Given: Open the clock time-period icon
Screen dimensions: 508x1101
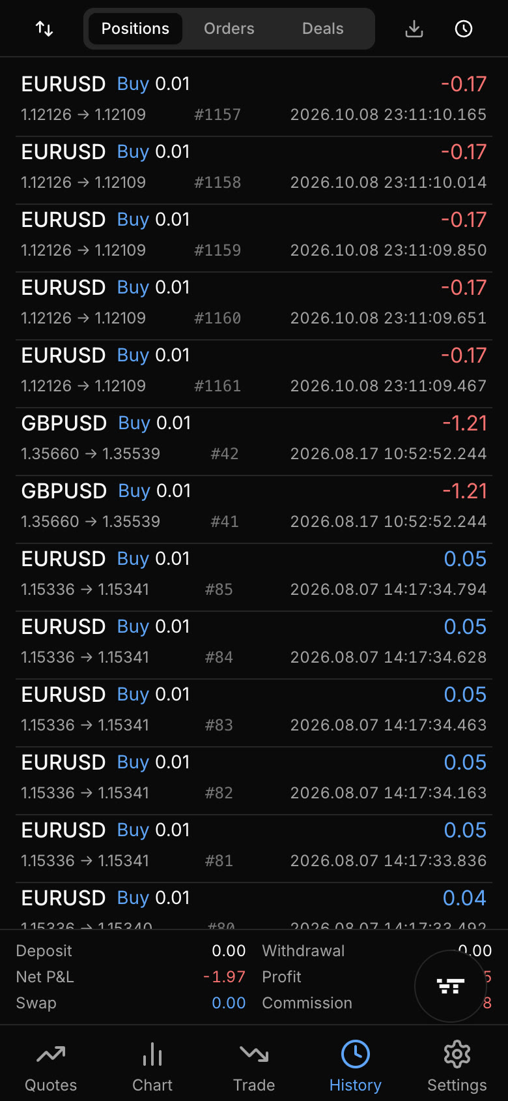Looking at the screenshot, I should (464, 29).
